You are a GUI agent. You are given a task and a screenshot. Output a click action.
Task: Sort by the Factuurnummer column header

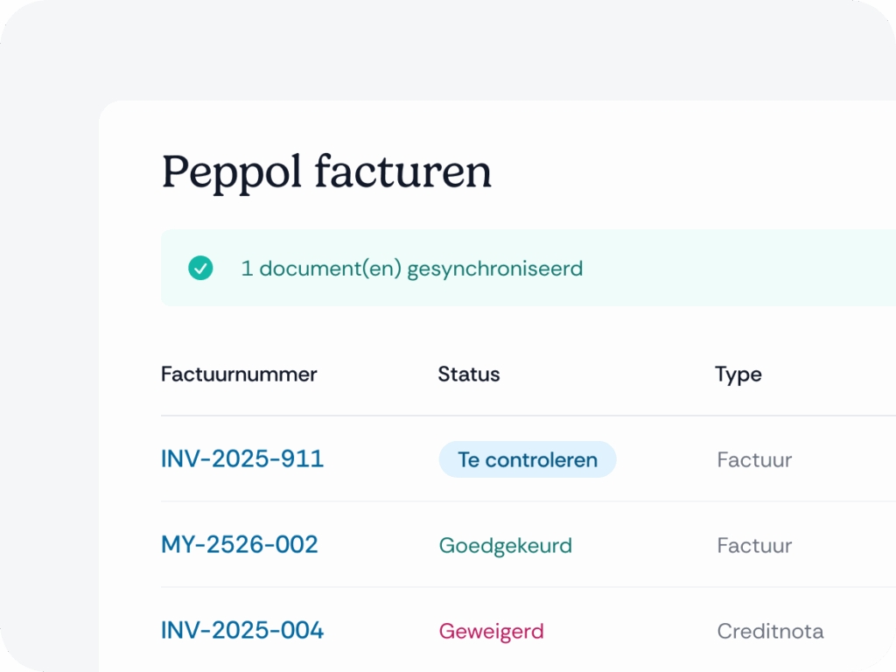239,374
